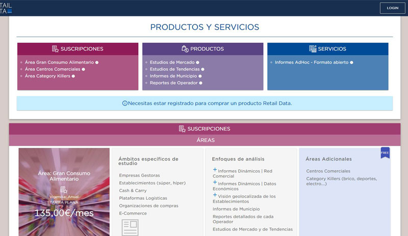Open Informes AdHoc - Formato abierto link
The image size is (408, 236).
[312, 63]
